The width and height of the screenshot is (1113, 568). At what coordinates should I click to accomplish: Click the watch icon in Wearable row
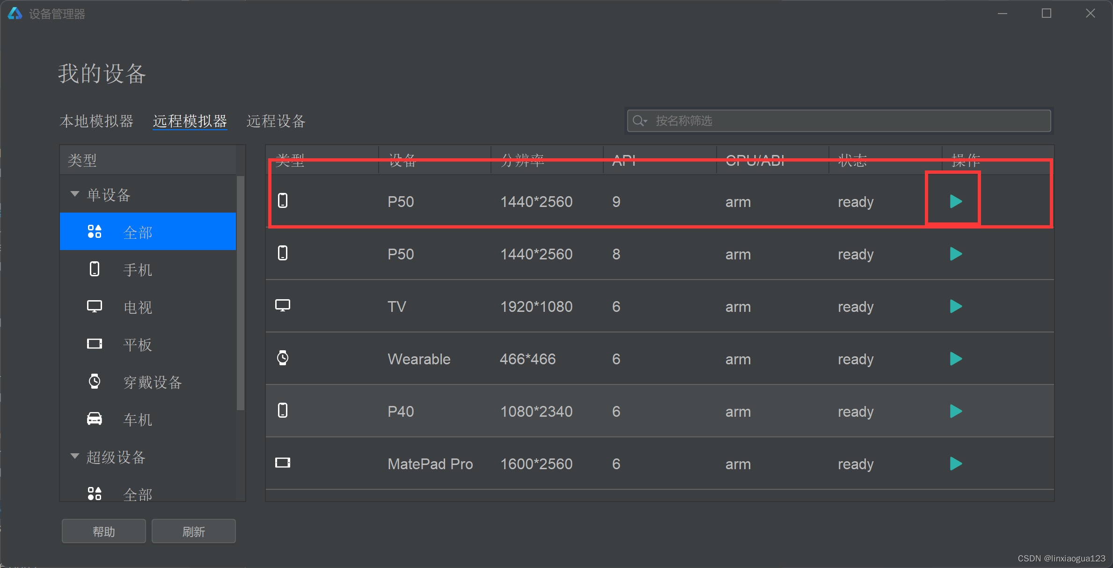[x=283, y=358]
